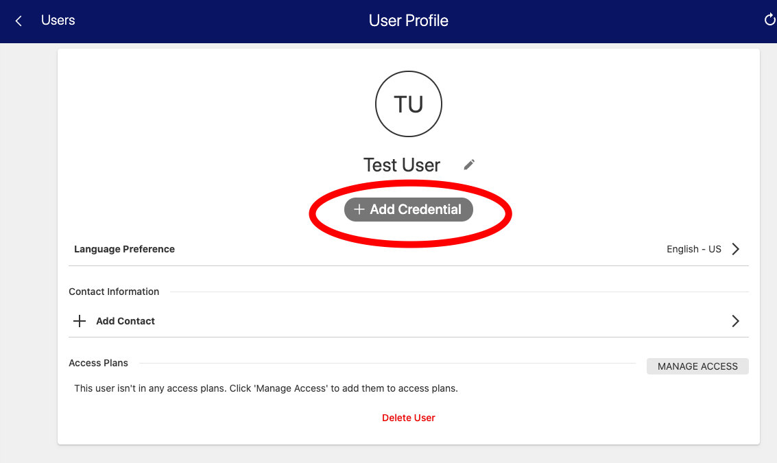777x463 pixels.
Task: Click the Delete User link
Action: 408,418
